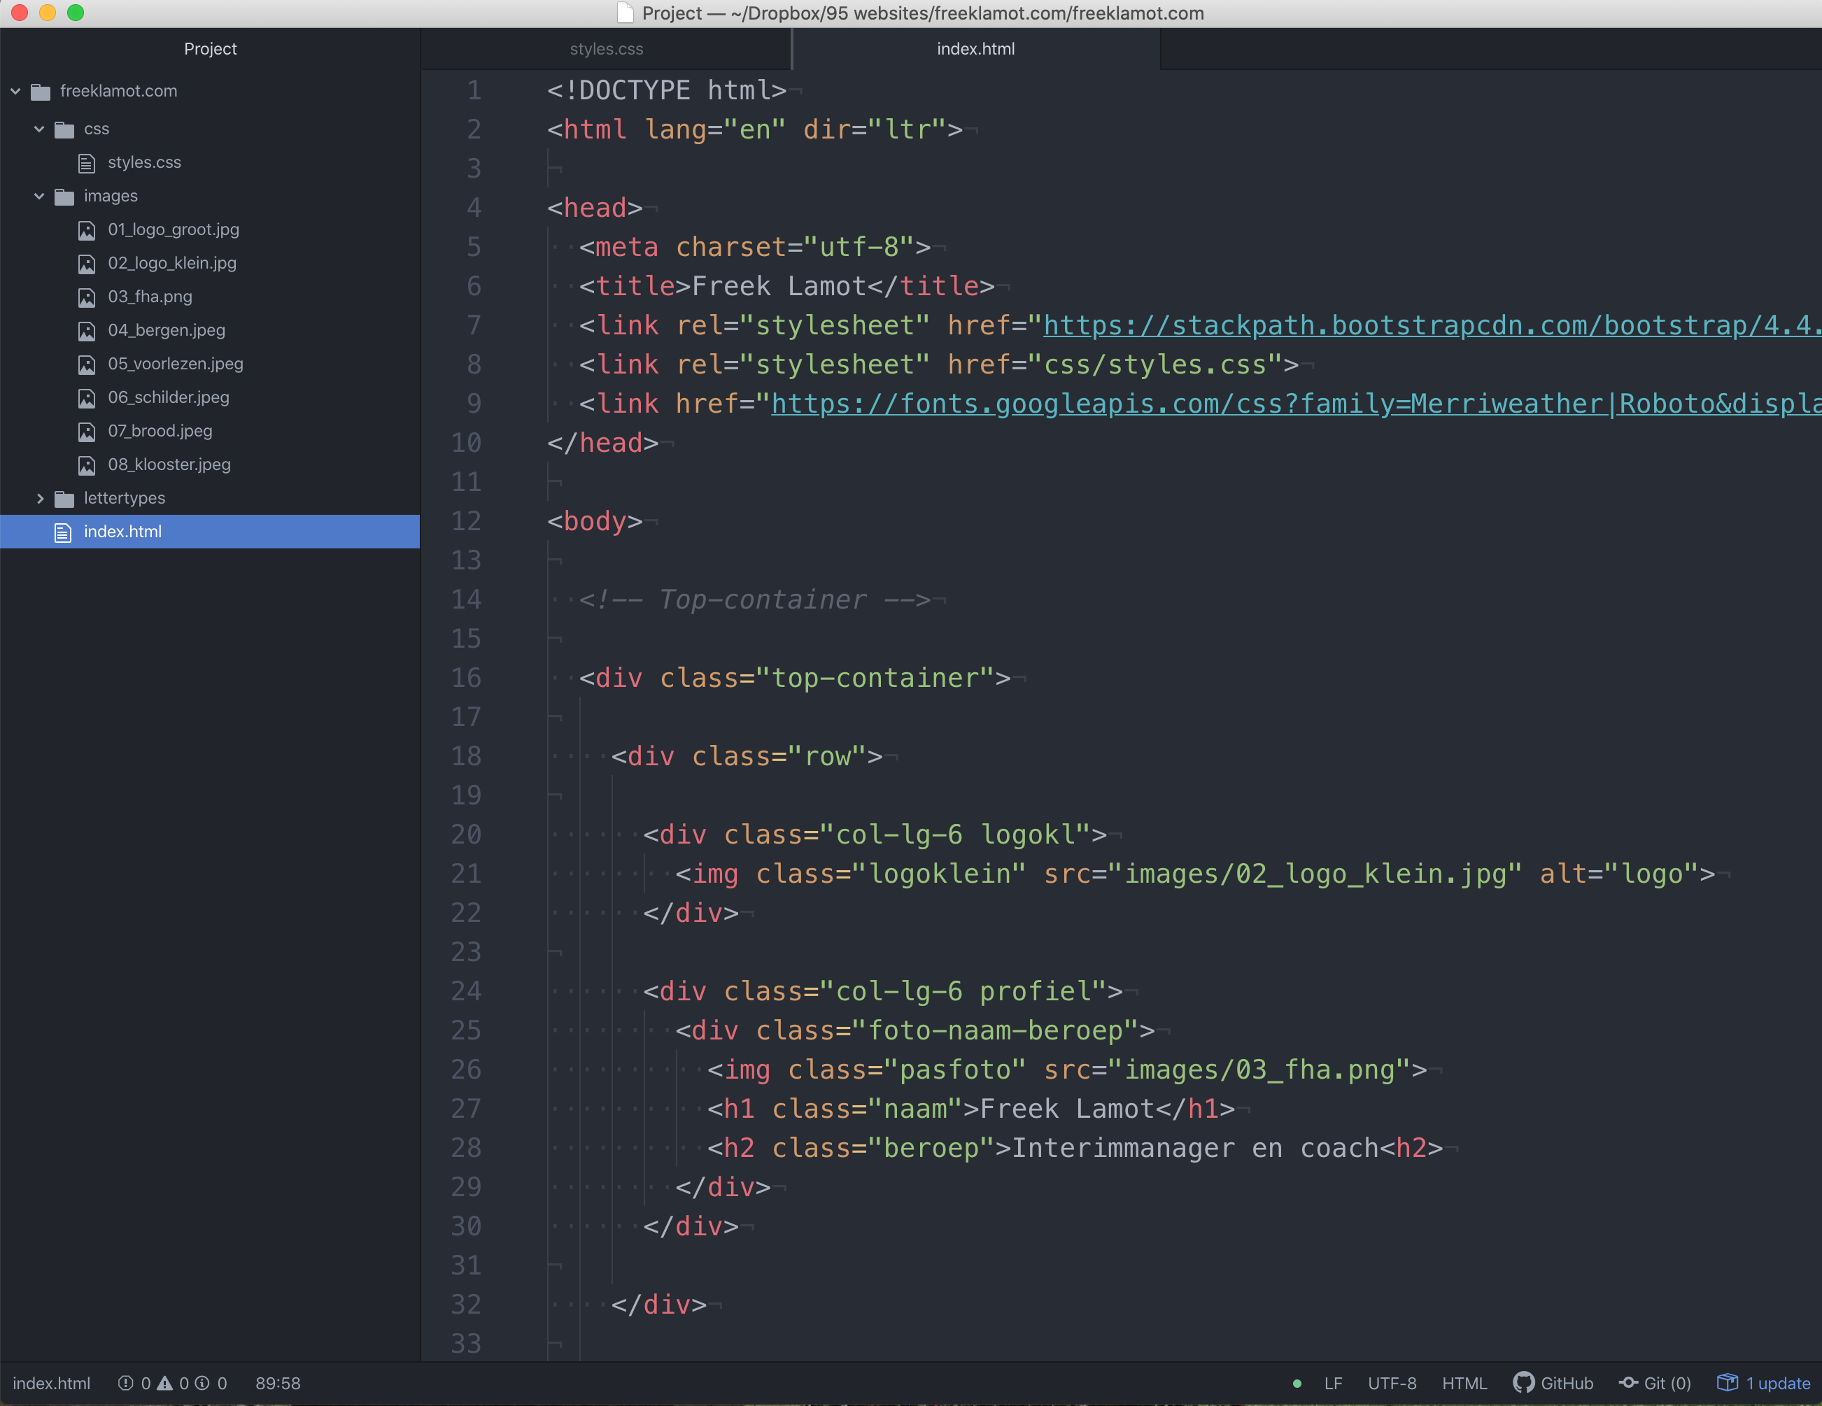Expand the lettertypes folder
Screen dimensions: 1822x1406
point(39,498)
